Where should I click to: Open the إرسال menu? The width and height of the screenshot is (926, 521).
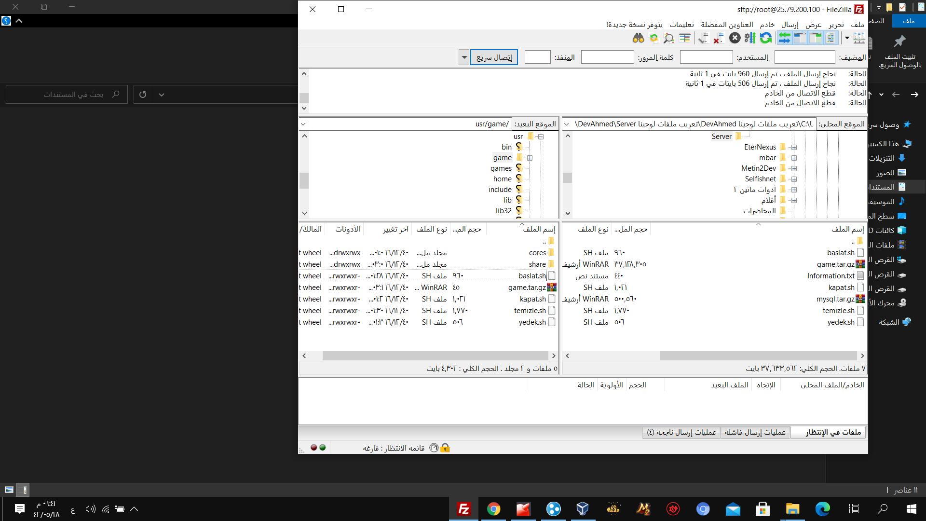click(x=790, y=25)
